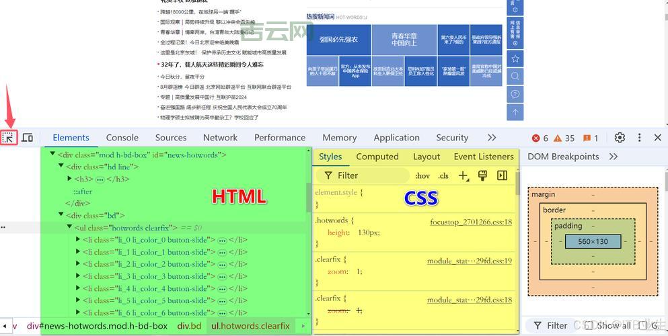Collapse the news-hotwords div node
The width and height of the screenshot is (668, 336).
pos(53,154)
